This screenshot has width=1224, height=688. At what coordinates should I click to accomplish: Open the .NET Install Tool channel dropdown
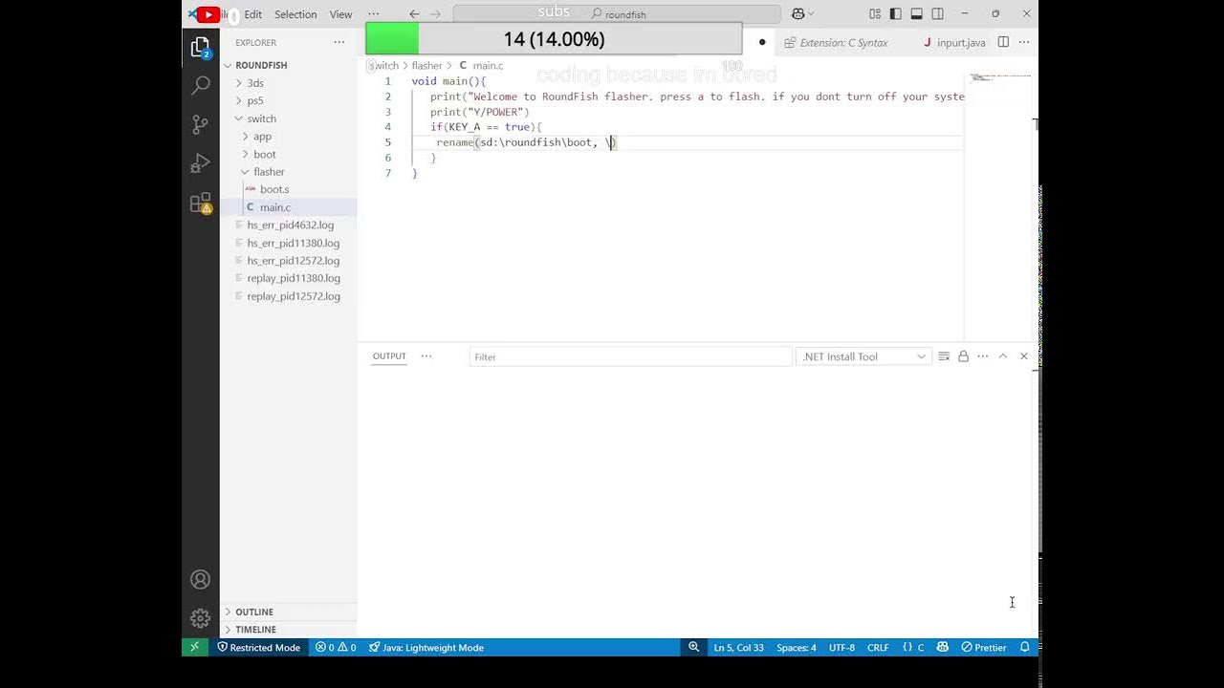pyautogui.click(x=863, y=356)
